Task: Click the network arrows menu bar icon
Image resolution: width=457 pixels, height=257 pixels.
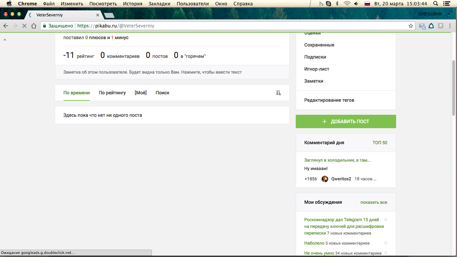Action: [321, 4]
